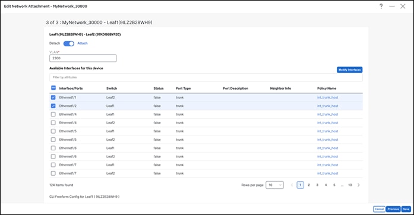The image size is (414, 215).
Task: Open int_trunk_host policy for Ethernet1/5 Leaf1
Action: (x=328, y=131)
